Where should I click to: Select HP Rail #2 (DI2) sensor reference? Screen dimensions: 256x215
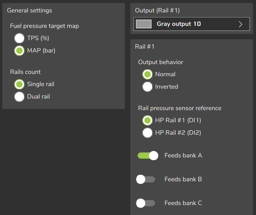(x=147, y=133)
